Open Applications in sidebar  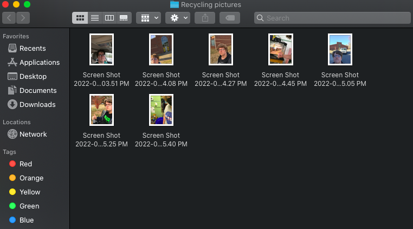[x=34, y=63]
